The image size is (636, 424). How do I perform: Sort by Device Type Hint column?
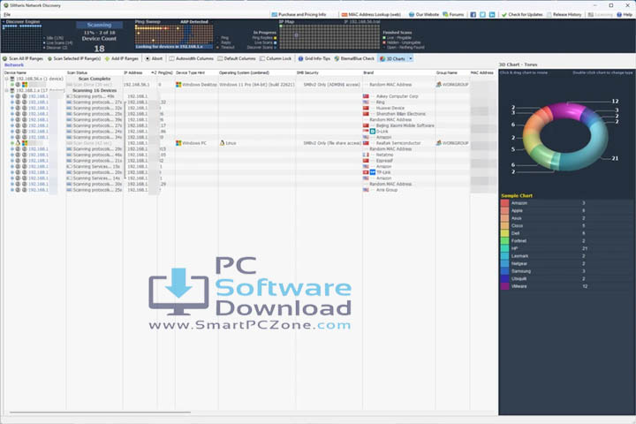[197, 73]
